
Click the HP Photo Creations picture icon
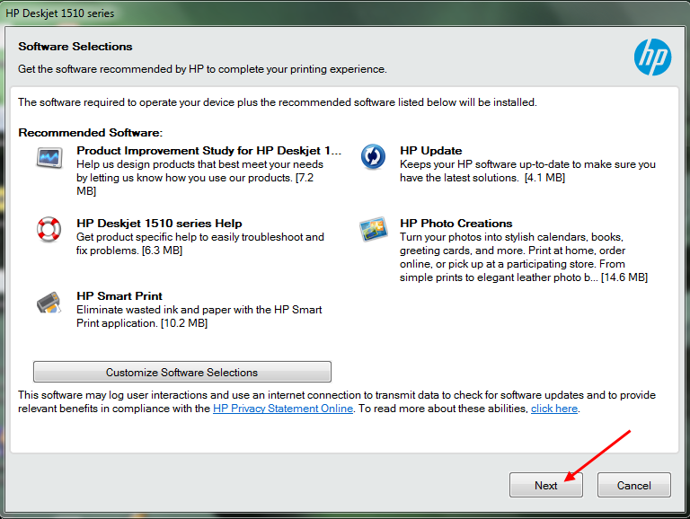[373, 229]
